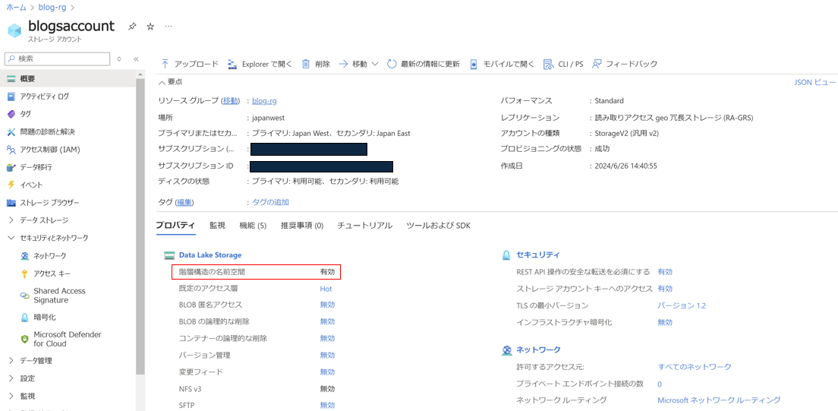Click the リソース グループ (移動) link
The width and height of the screenshot is (838, 411).
click(x=231, y=100)
